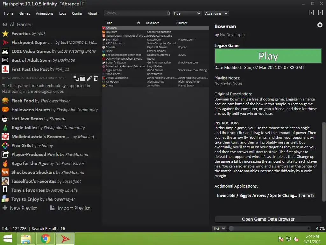Open Google Chrome from the taskbar
Image resolution: width=326 pixels, height=245 pixels.
pos(46,239)
